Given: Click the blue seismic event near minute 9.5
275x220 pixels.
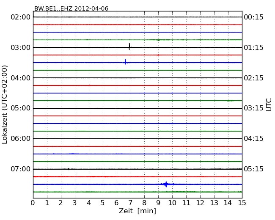Looking at the screenshot, I should click(x=166, y=184).
